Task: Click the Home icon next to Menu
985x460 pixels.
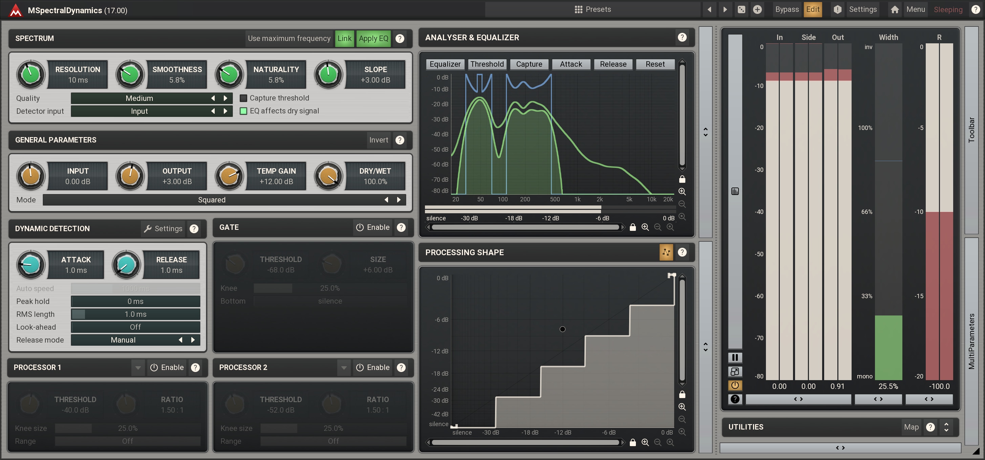Action: pos(894,9)
